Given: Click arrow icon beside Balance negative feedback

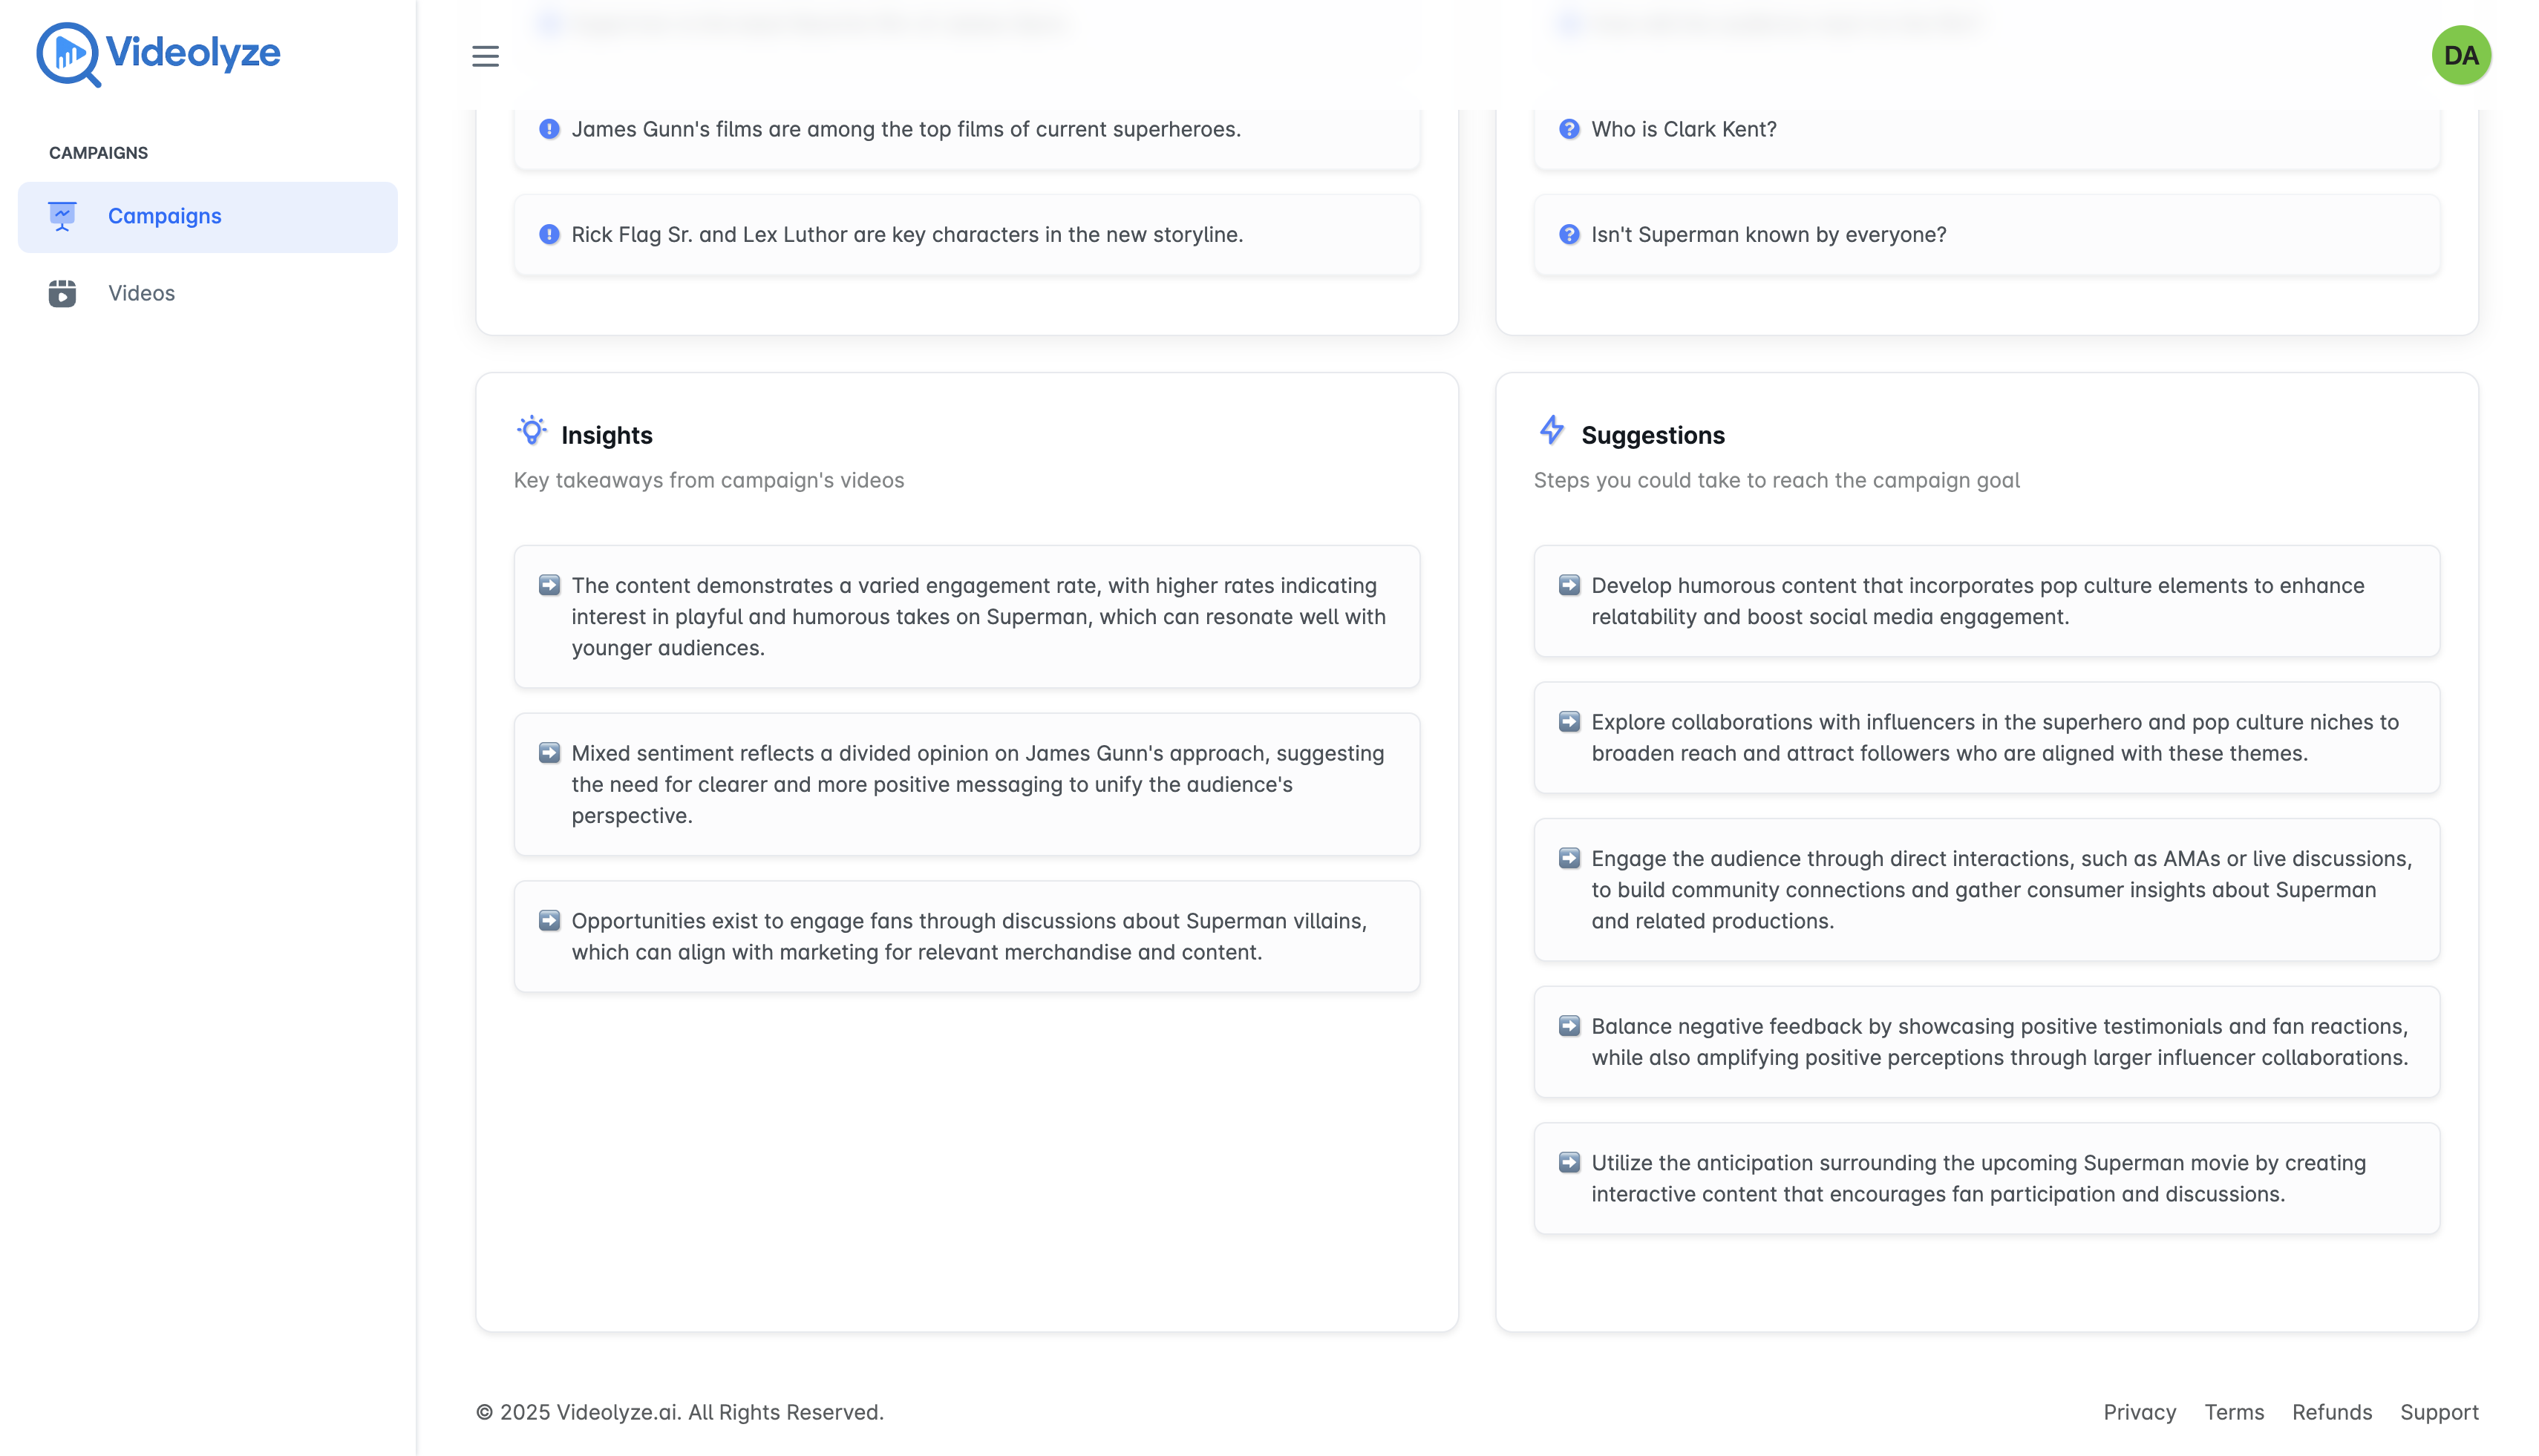Looking at the screenshot, I should click(1569, 1026).
